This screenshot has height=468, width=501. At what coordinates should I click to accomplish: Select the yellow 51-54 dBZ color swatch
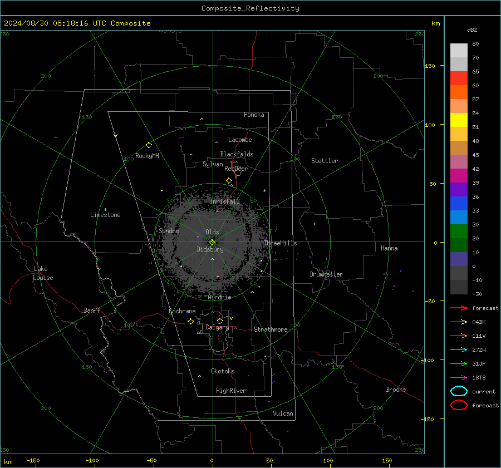459,120
